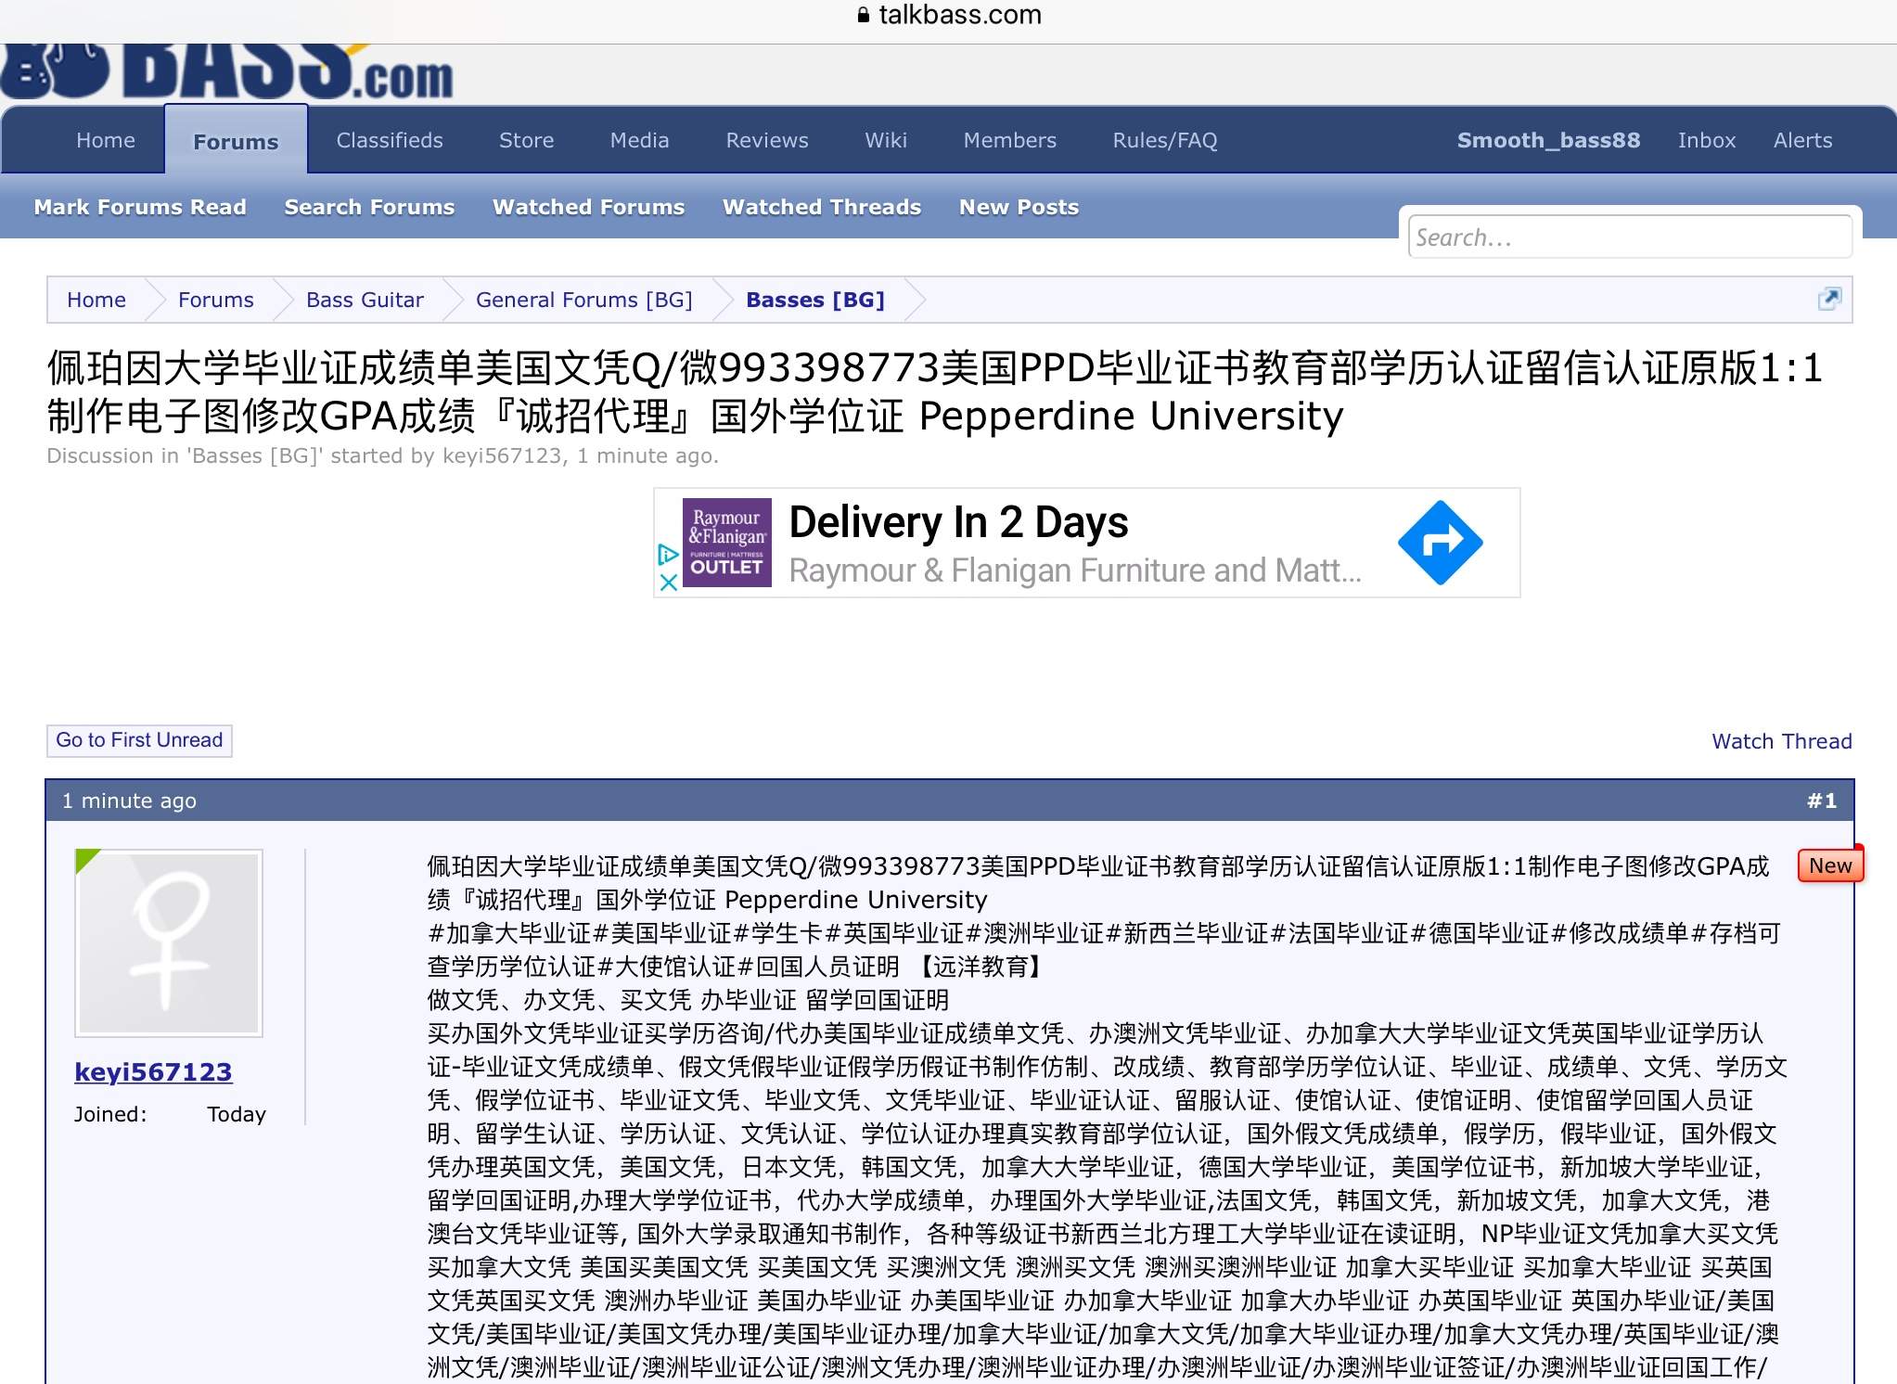Click the breadcrumb popup icon at right
Screen dimensions: 1897x1384
[1828, 299]
